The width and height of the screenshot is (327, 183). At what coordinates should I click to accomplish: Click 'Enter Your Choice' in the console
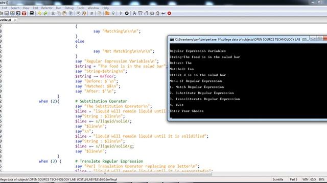click(186, 111)
